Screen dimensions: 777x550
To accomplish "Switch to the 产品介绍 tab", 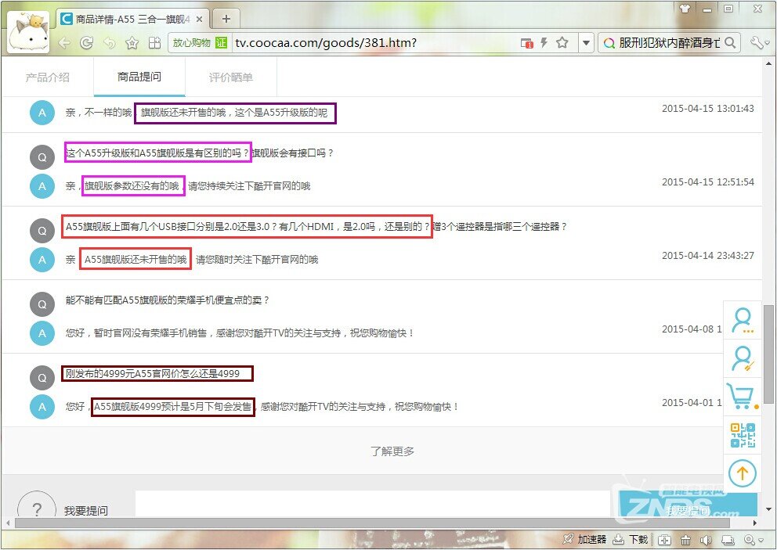I will [x=48, y=77].
